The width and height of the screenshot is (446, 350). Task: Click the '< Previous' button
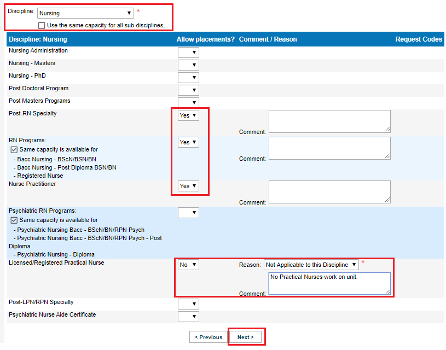[x=208, y=337]
